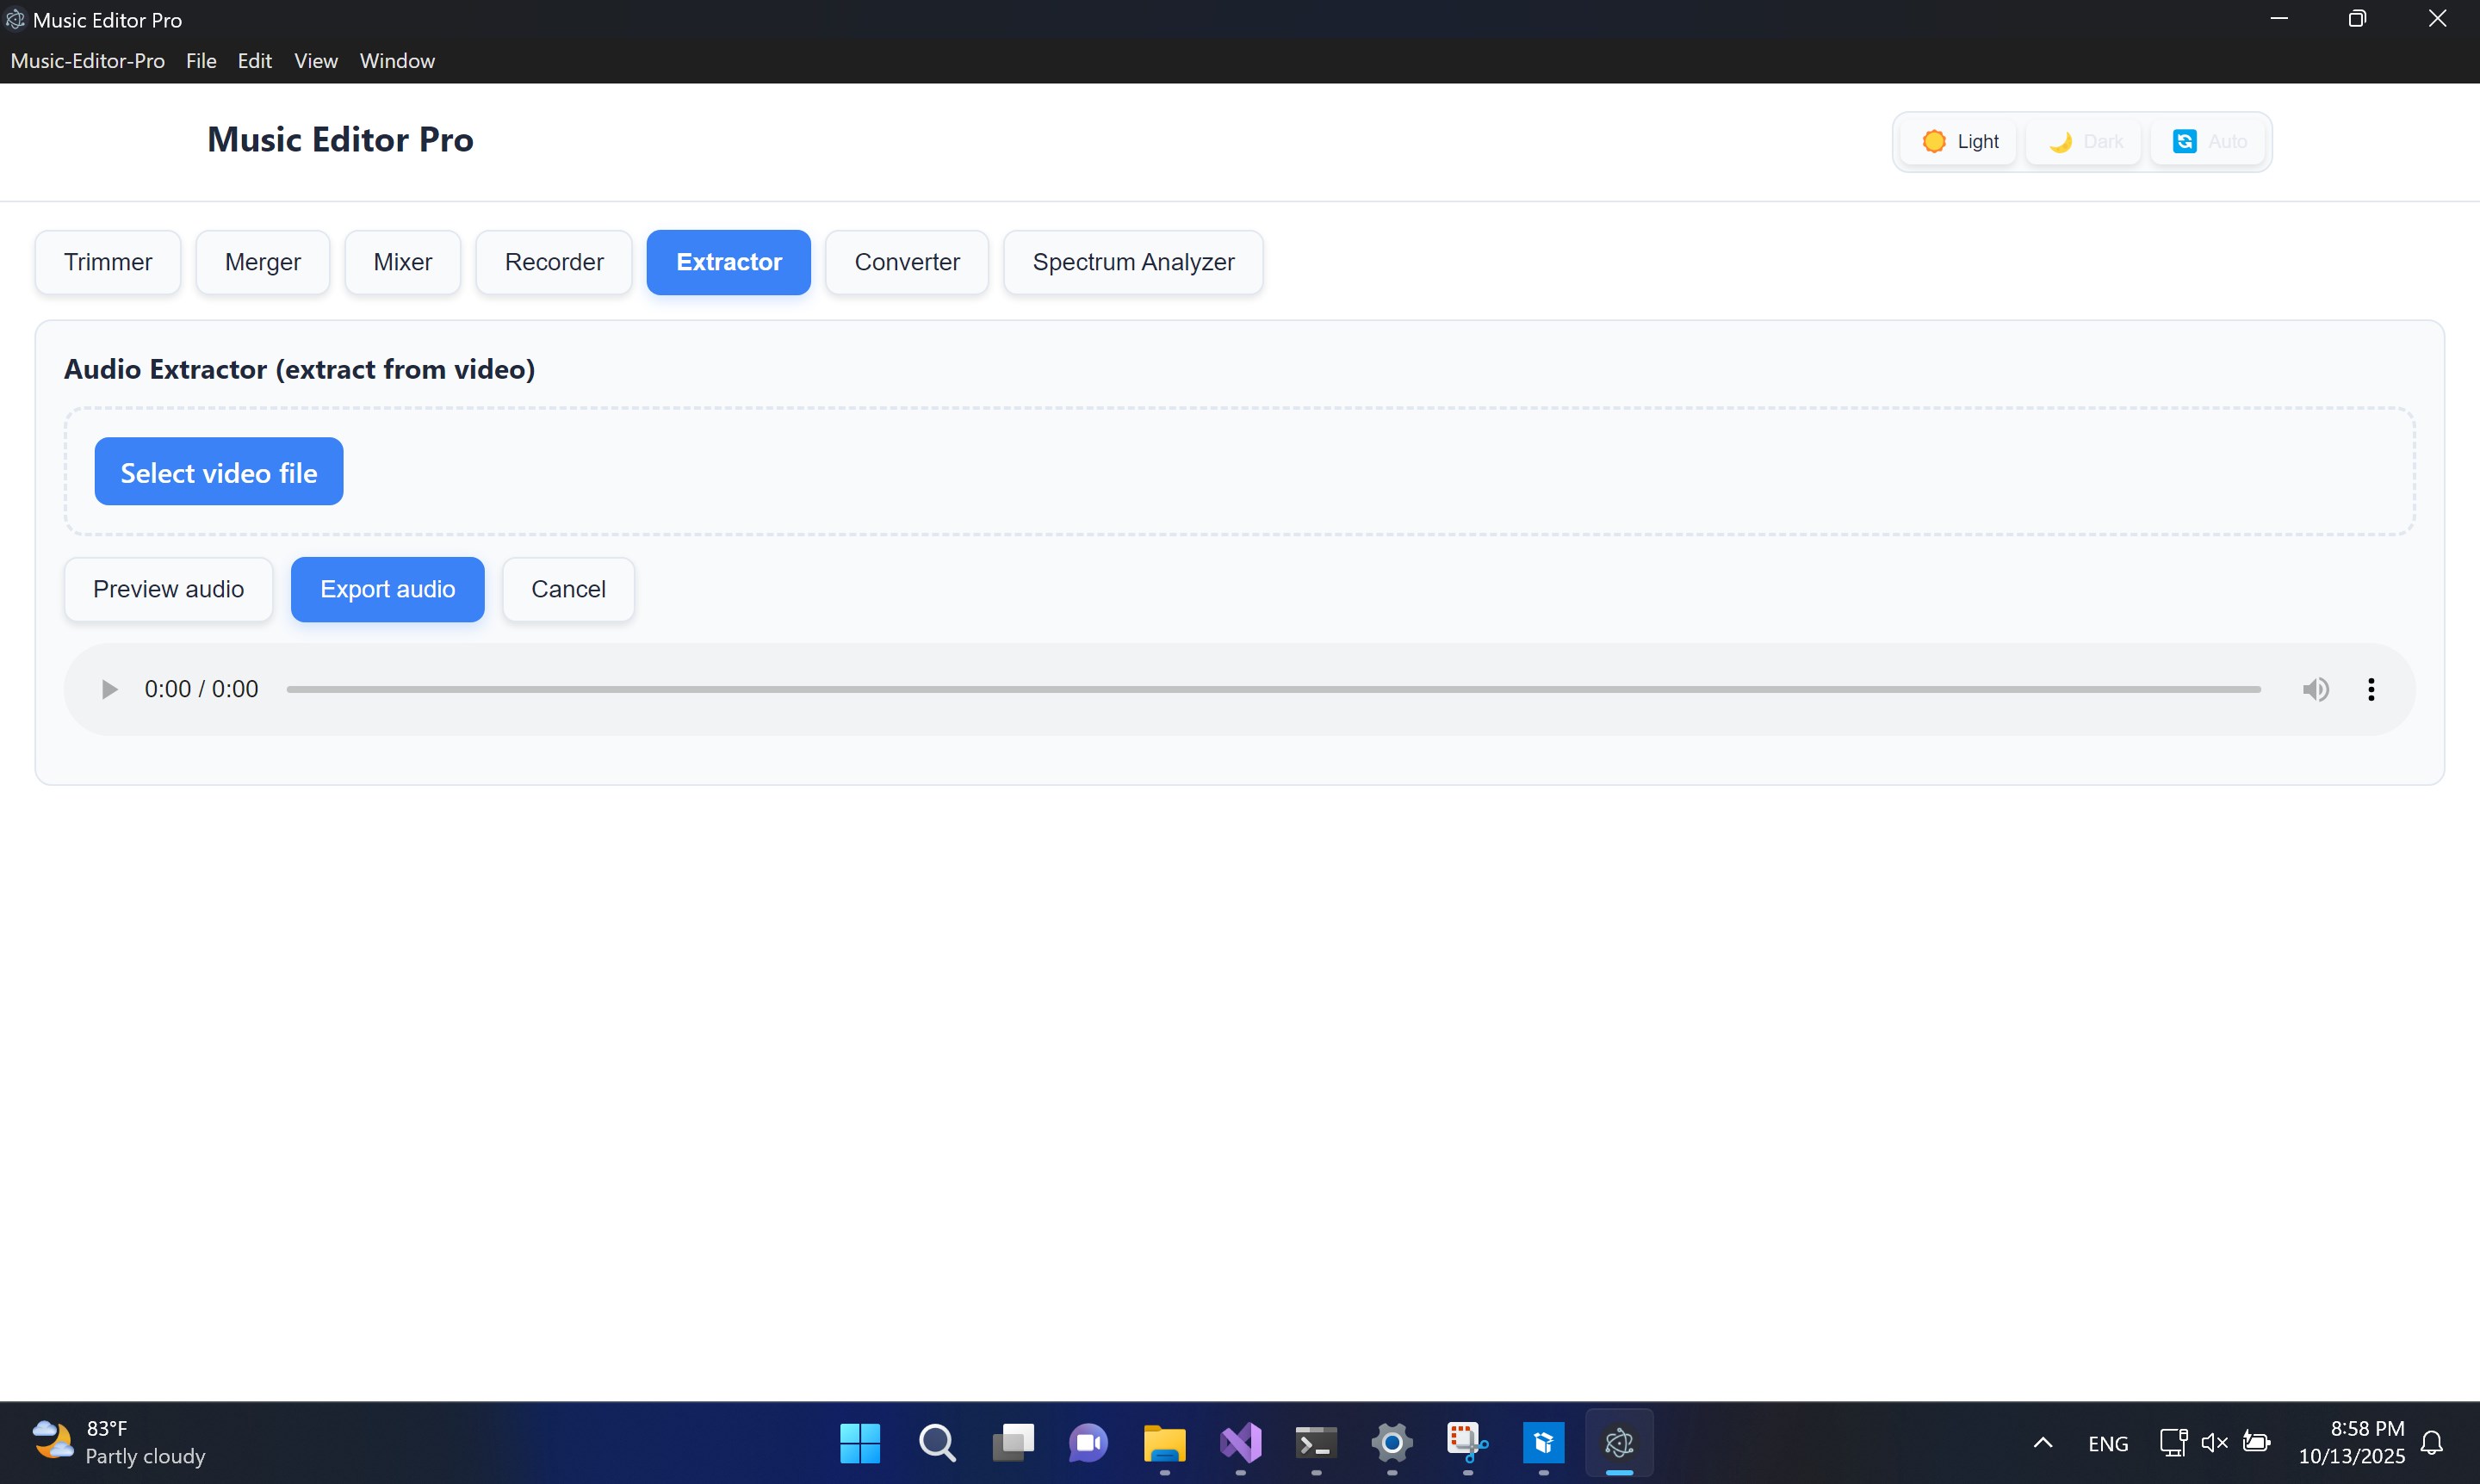2480x1484 pixels.
Task: Open the clock and calendar flyout
Action: tap(2351, 1442)
